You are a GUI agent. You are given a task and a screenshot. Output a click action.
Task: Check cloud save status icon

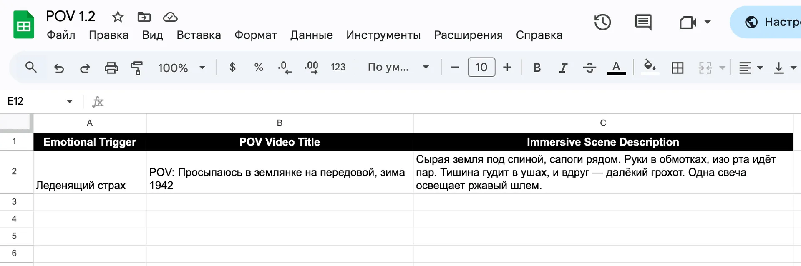click(x=170, y=17)
